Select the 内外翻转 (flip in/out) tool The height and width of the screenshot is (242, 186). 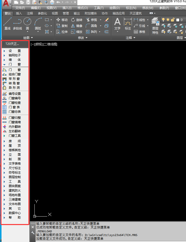tap(14, 126)
